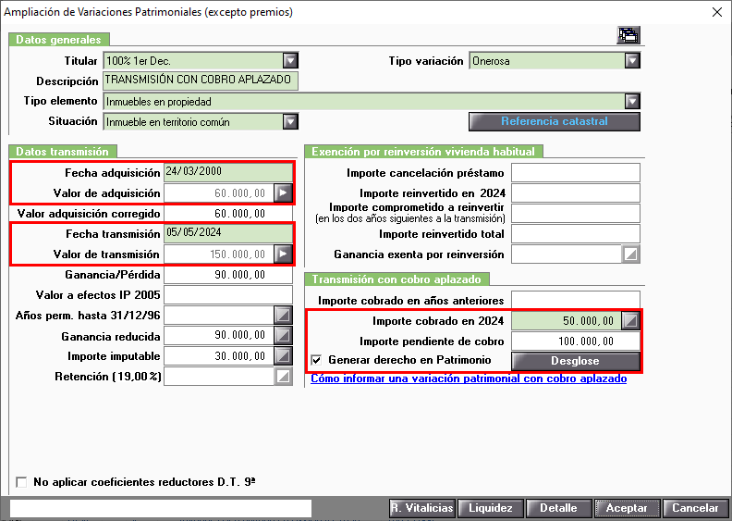732x521 pixels.
Task: Click the Desglose button
Action: pos(576,361)
